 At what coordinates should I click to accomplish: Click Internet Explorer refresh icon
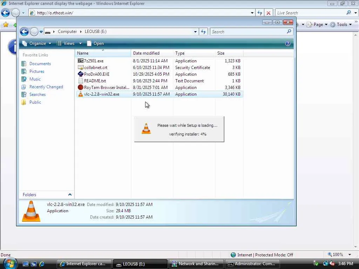click(260, 13)
